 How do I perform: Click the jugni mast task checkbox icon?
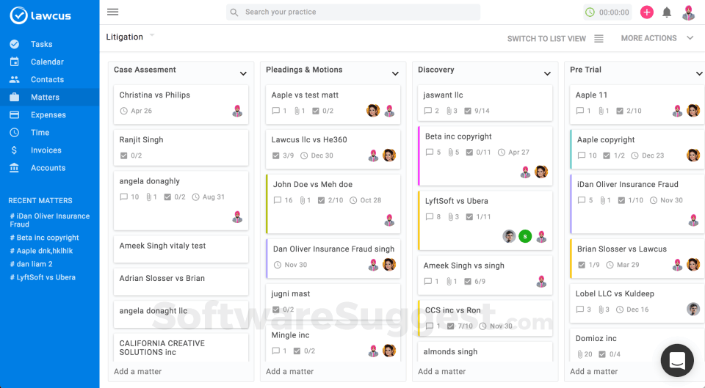[276, 310]
